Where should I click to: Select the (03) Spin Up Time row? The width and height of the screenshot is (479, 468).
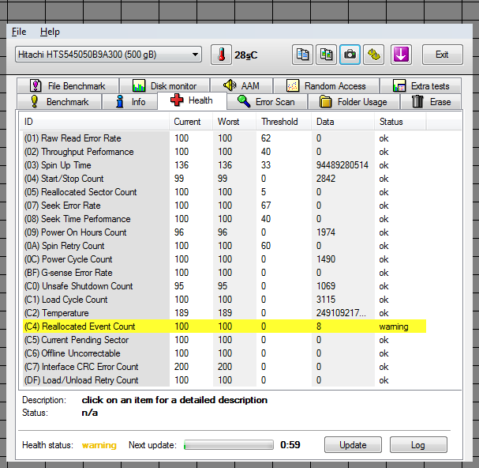coord(225,165)
